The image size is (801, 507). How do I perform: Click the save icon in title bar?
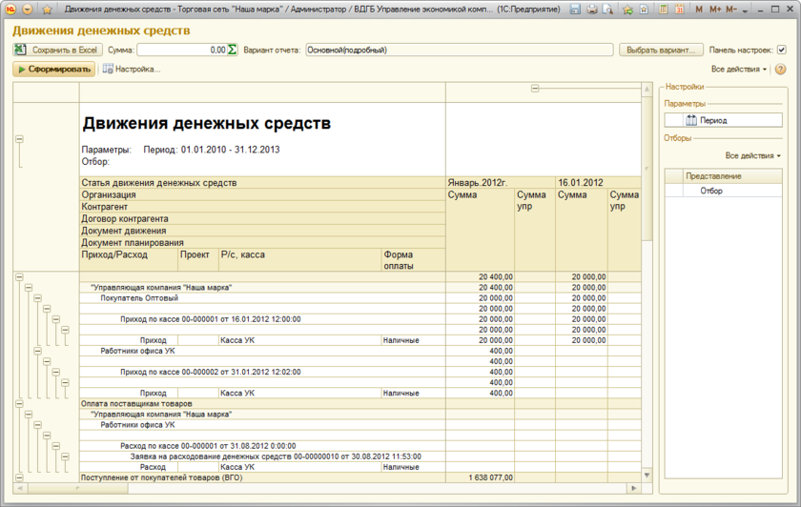[x=575, y=10]
